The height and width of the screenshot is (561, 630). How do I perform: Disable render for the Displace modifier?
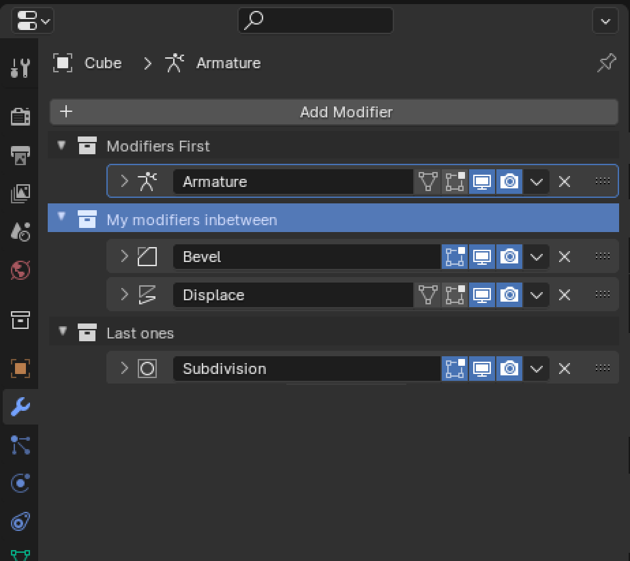click(x=509, y=295)
